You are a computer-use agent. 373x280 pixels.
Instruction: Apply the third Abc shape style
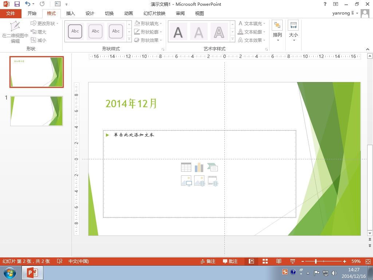point(116,31)
